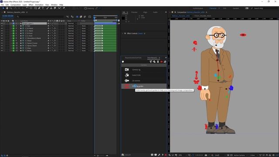Enable the Snapping checkbox
The image size is (279, 157).
click(x=85, y=8)
